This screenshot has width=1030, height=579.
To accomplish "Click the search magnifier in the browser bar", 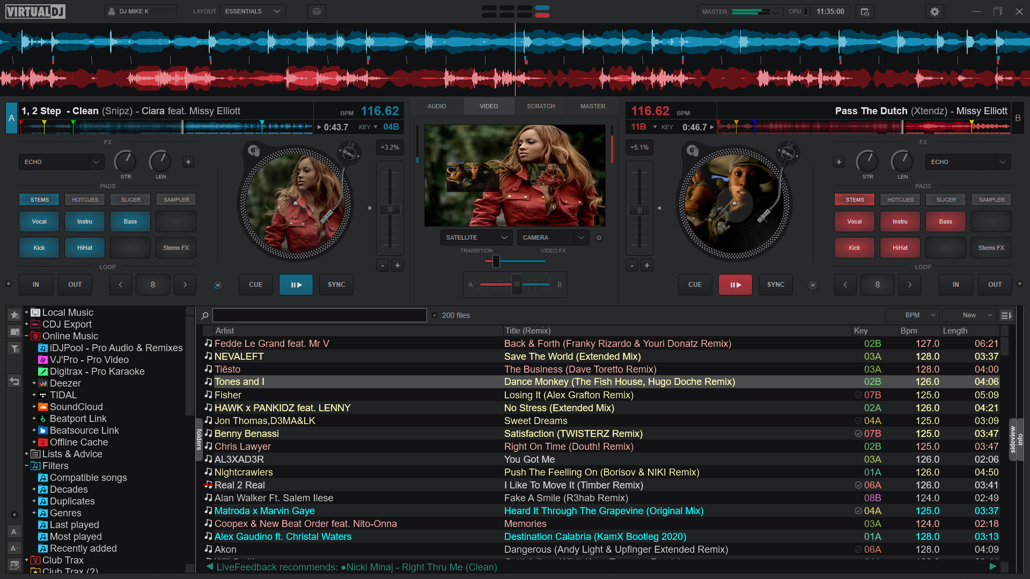I will pyautogui.click(x=204, y=315).
